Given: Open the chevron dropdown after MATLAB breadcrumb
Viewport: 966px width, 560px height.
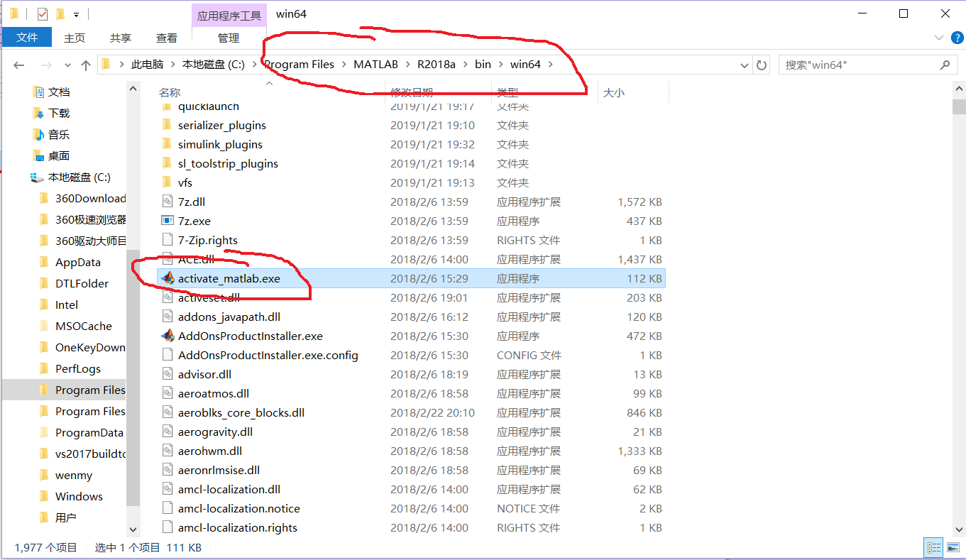Looking at the screenshot, I should 407,65.
